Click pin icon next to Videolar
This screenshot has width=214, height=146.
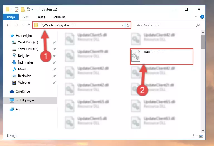55,82
